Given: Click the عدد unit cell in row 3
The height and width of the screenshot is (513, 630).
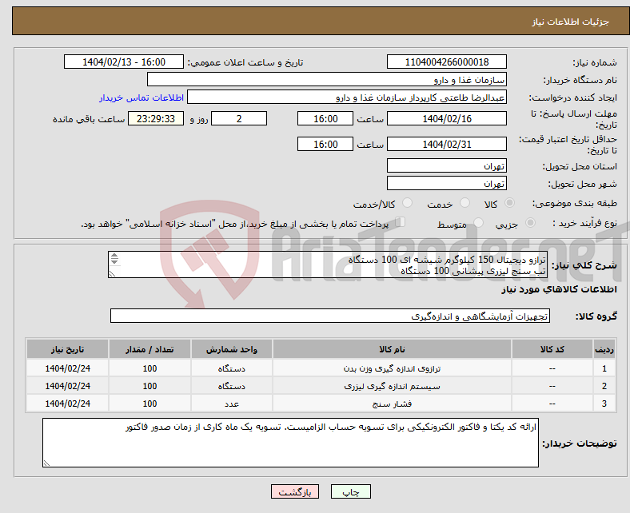Looking at the screenshot, I should [232, 404].
